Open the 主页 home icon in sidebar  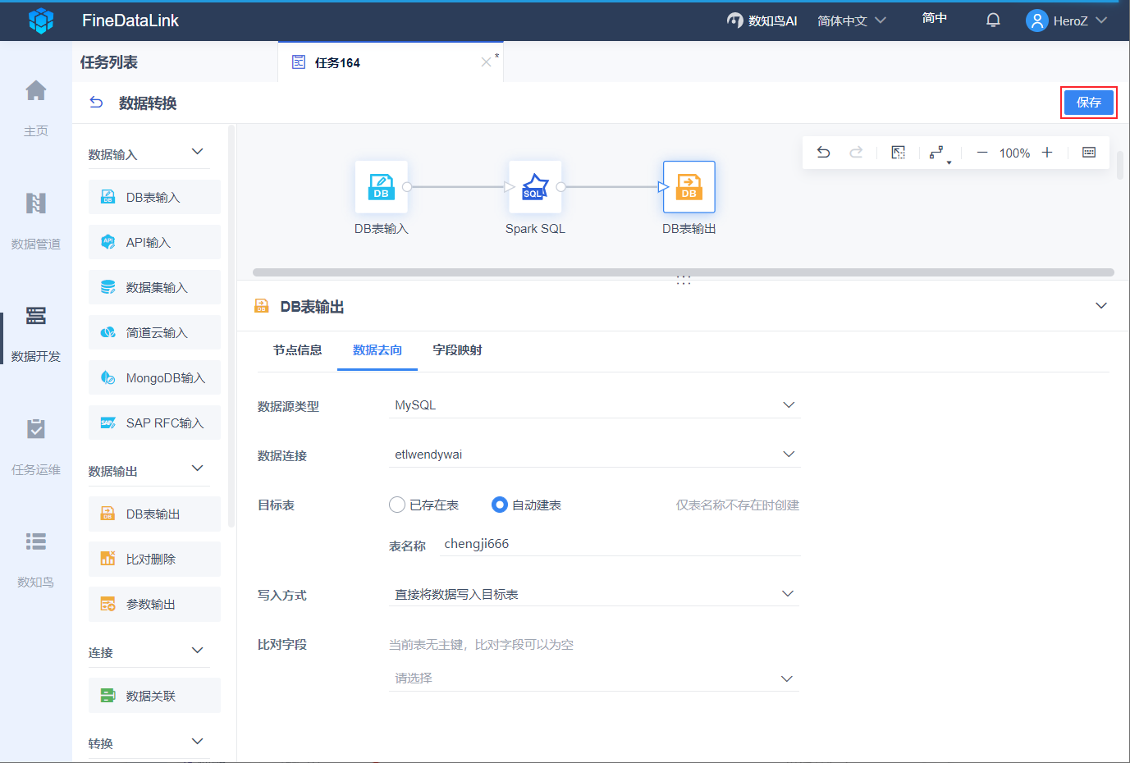tap(36, 90)
